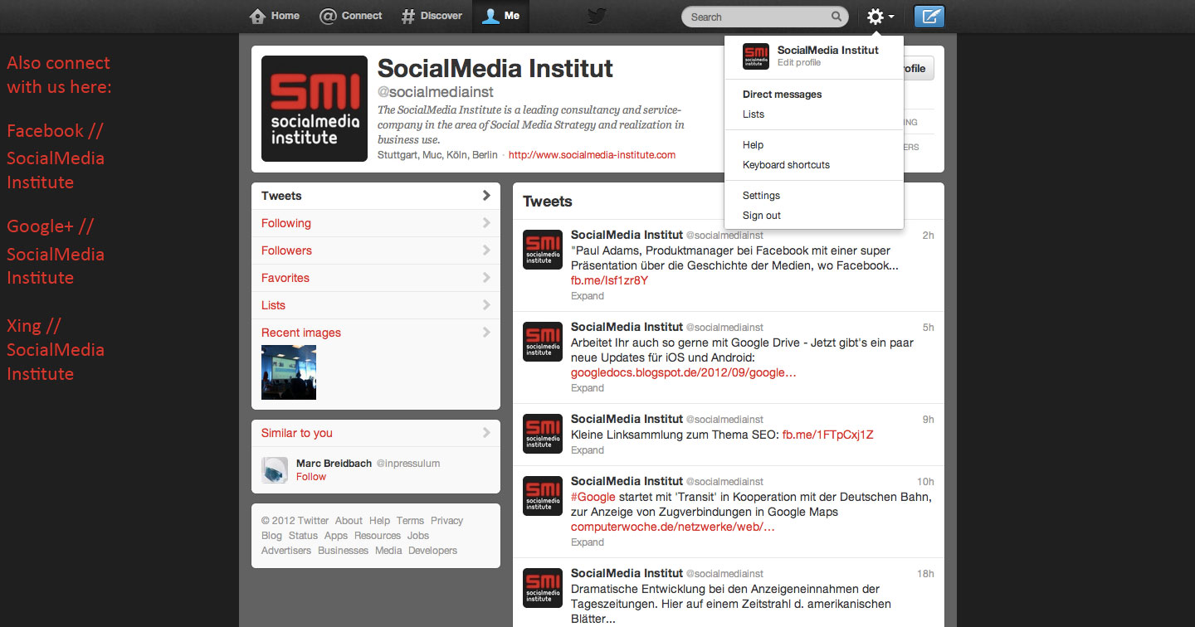The height and width of the screenshot is (627, 1195).
Task: Click the footer Advertisers link
Action: click(x=286, y=551)
